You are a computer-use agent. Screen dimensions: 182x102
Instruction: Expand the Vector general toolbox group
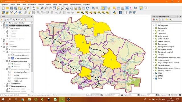[x=153, y=36]
